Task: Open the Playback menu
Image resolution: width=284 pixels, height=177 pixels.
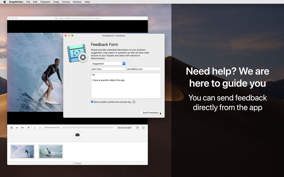Action: pos(45,2)
